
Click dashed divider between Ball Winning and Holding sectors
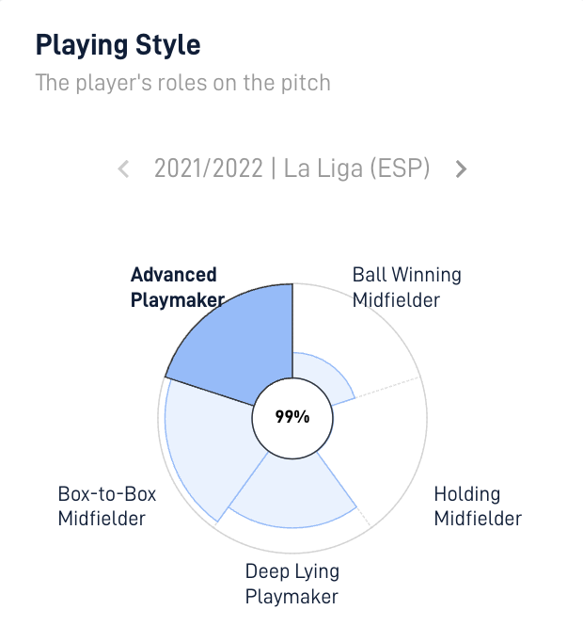[x=387, y=387]
